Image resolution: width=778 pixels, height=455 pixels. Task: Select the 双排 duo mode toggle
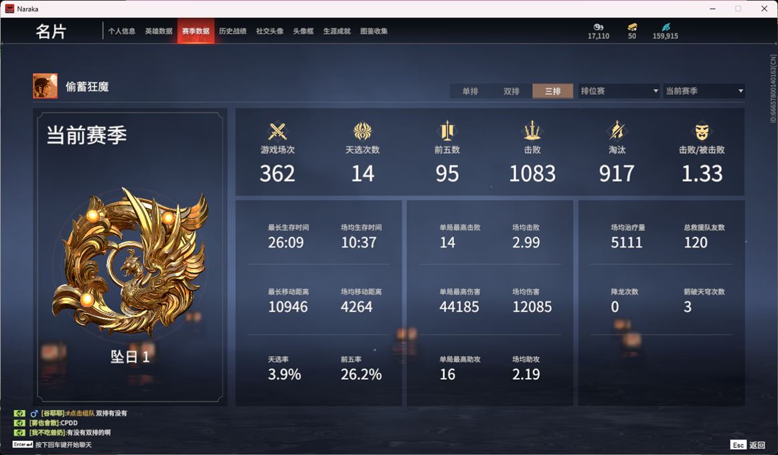[x=511, y=91]
